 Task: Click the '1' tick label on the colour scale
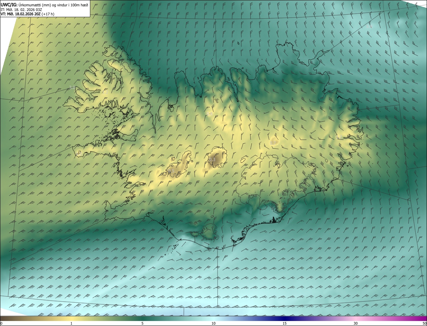(71, 323)
